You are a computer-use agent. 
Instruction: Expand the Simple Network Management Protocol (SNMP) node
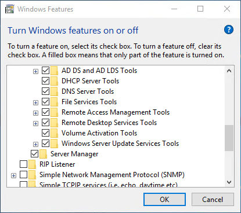13,176
